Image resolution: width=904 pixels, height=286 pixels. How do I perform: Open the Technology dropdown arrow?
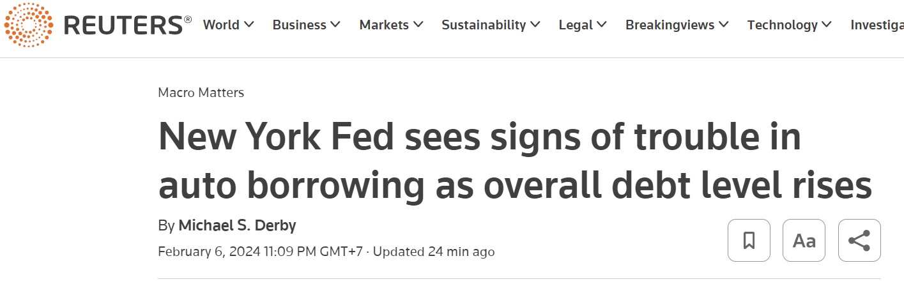tap(827, 25)
